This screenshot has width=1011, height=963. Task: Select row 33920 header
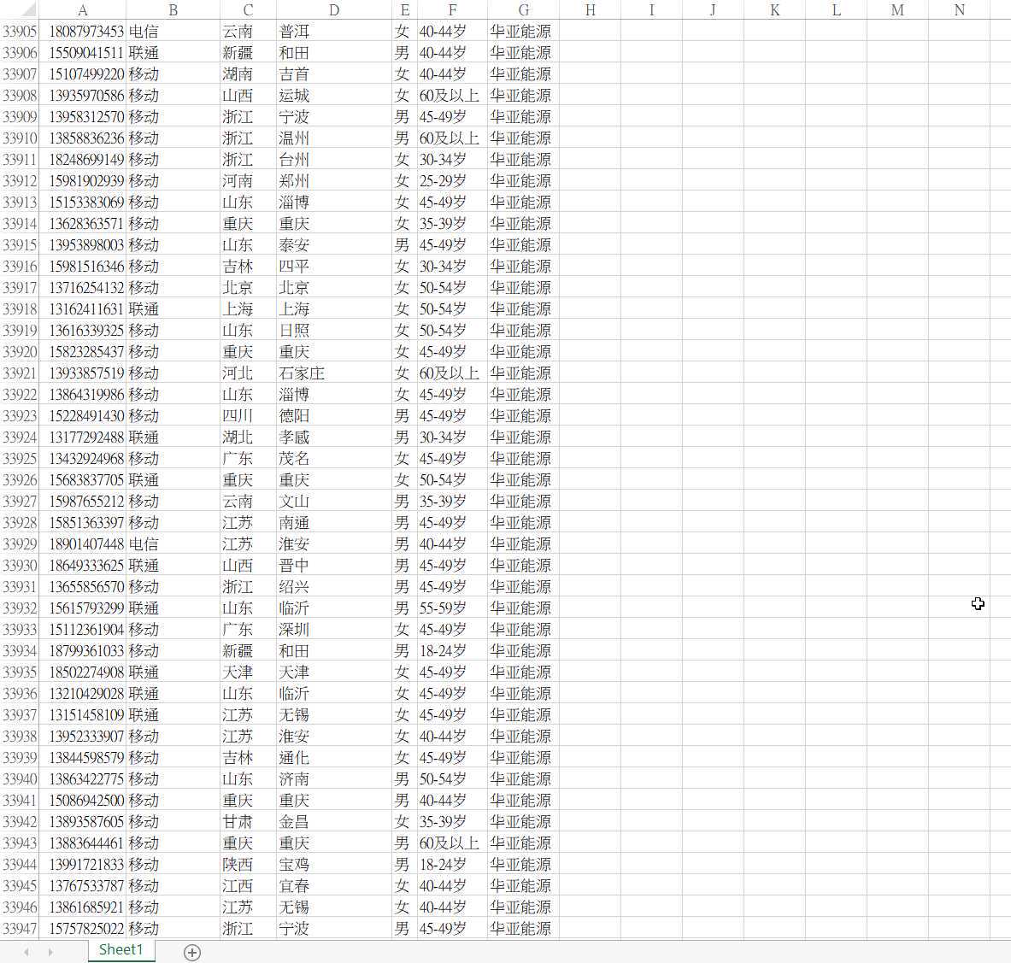(x=20, y=351)
